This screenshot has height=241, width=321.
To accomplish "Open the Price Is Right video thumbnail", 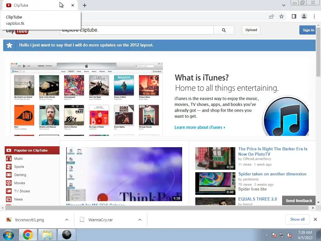I will (215, 158).
